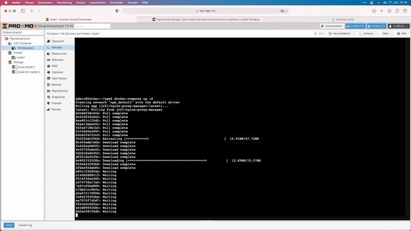Expand the Firewall submenu arrow
This screenshot has width=411, height=231.
pyautogui.click(x=70, y=103)
